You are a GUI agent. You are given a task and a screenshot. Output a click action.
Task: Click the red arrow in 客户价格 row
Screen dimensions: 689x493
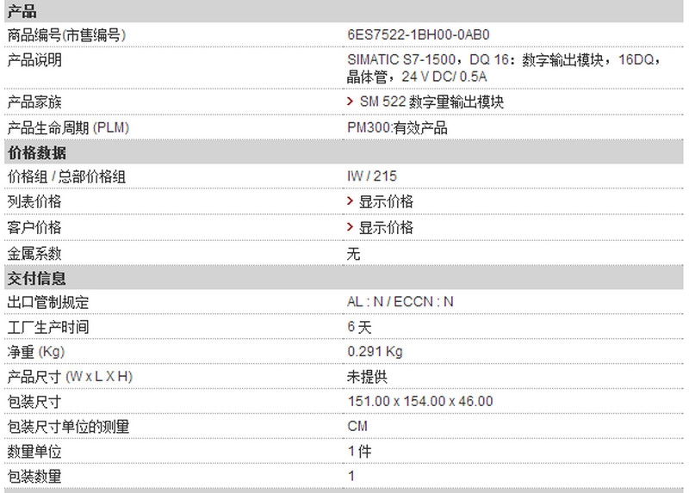coord(351,226)
